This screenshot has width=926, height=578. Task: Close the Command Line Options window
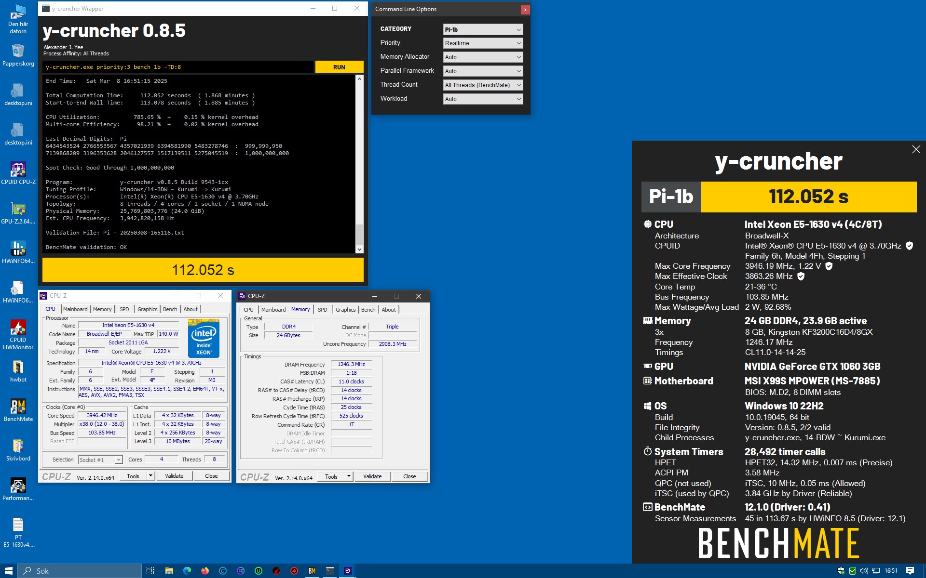click(x=525, y=10)
